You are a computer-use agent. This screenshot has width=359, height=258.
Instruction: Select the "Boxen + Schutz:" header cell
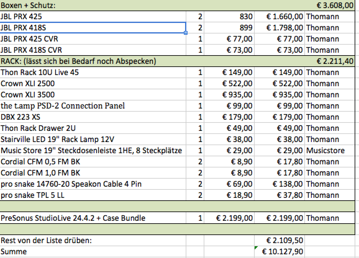pos(93,5)
